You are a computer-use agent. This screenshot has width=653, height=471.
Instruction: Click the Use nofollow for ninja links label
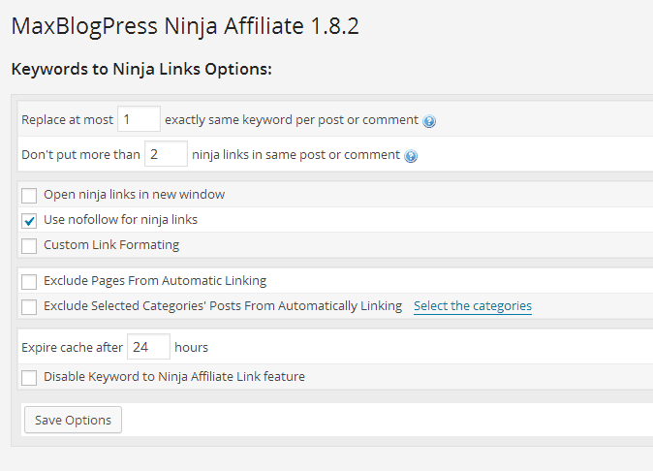[x=120, y=219]
